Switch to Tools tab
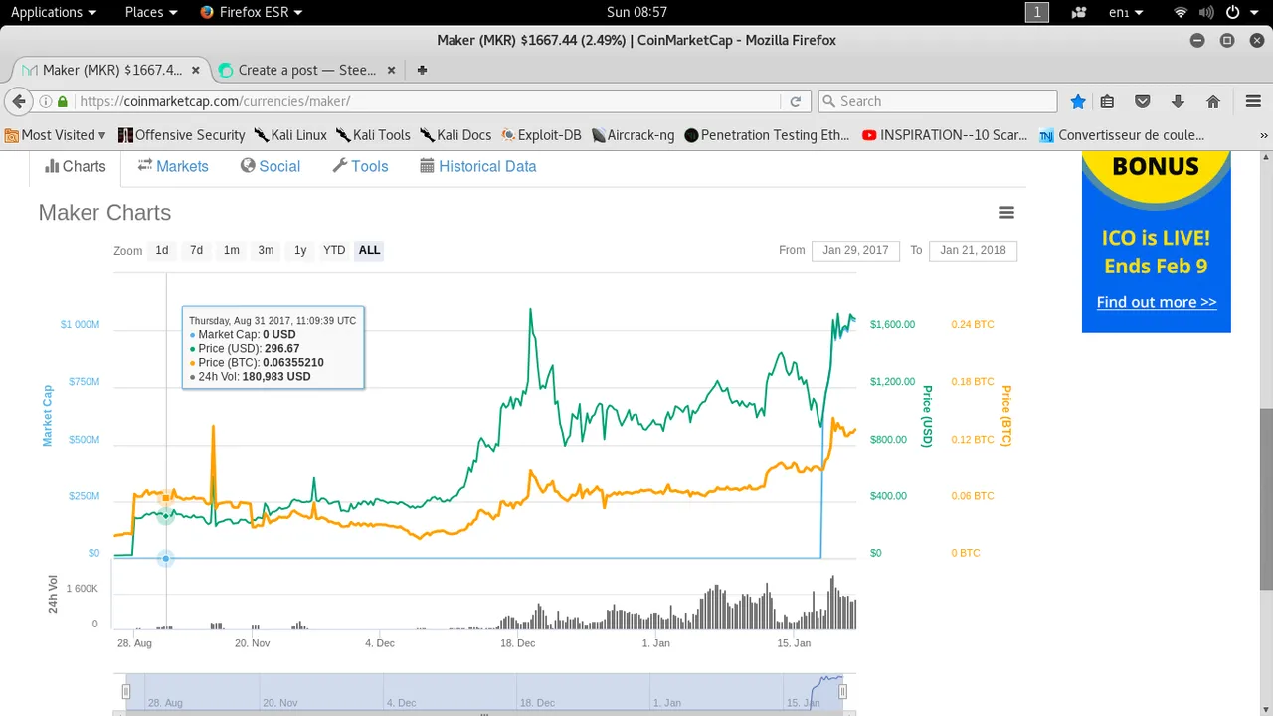The image size is (1273, 716). [x=360, y=166]
